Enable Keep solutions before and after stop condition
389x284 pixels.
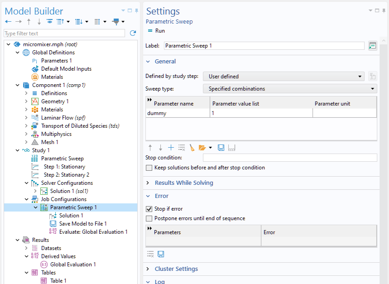149,168
